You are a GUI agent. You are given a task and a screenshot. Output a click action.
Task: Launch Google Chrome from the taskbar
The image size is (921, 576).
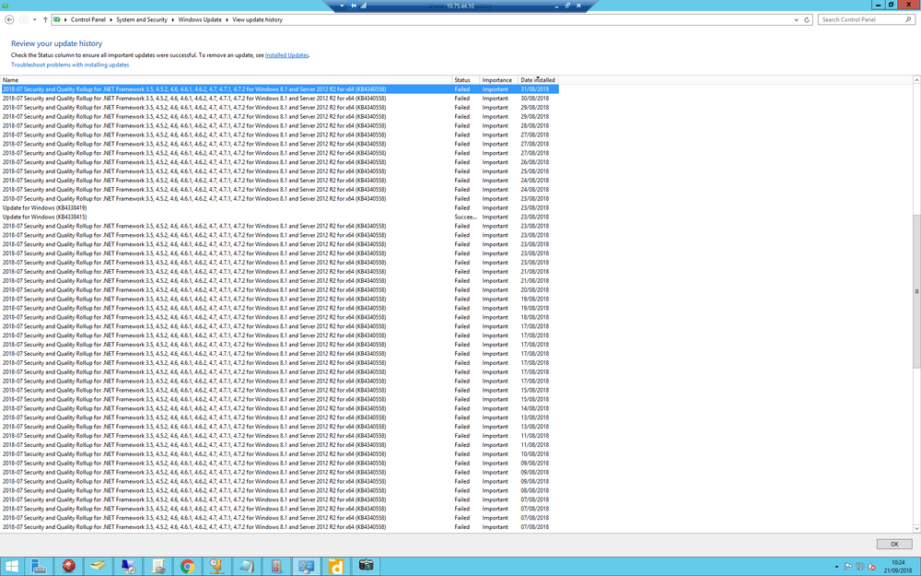187,566
